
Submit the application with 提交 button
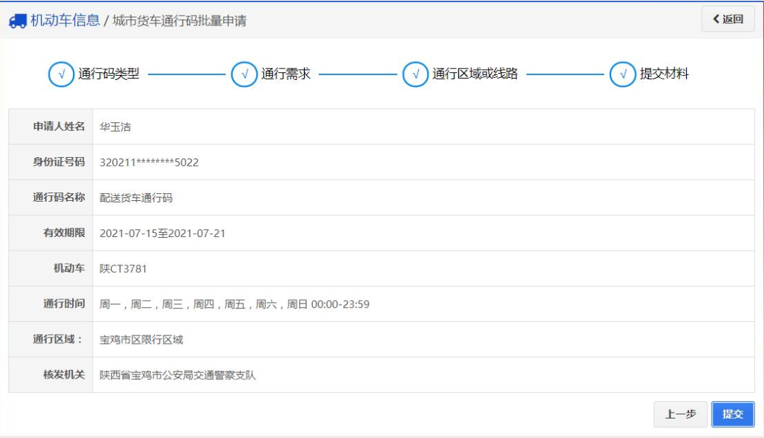(x=732, y=414)
